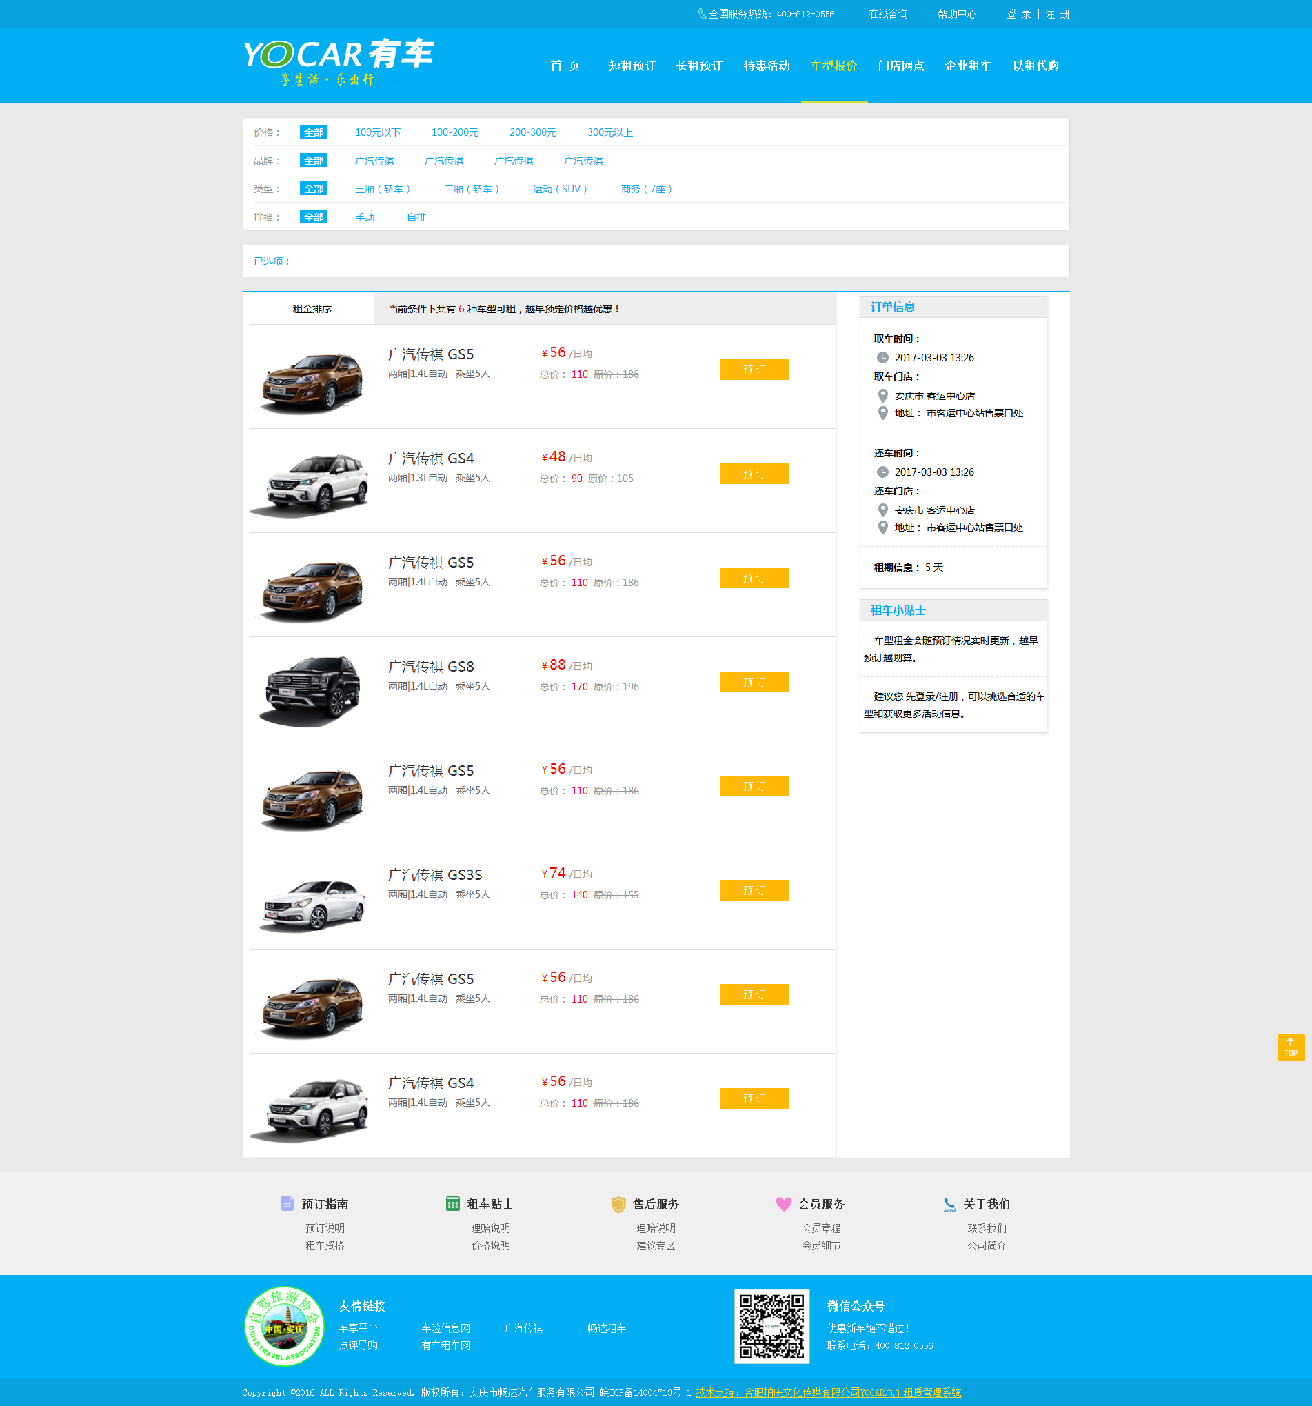Select the 全部 chip in the 类型 row

tap(313, 189)
